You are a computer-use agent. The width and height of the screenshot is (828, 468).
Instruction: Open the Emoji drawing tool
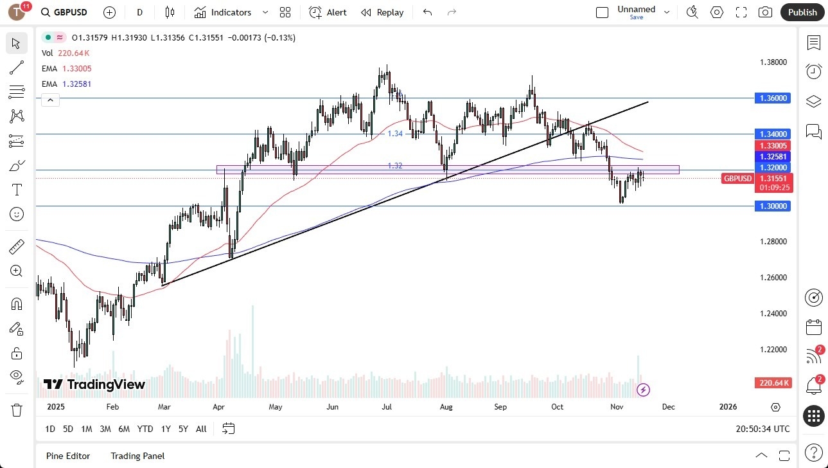[16, 214]
